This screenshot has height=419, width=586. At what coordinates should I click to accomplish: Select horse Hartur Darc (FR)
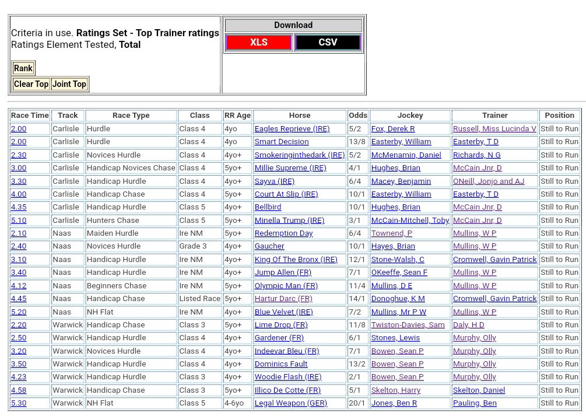coord(283,299)
